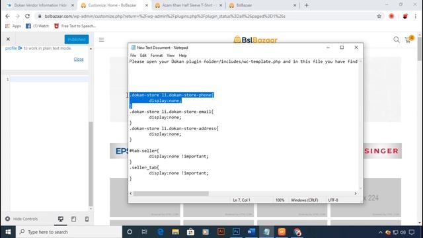Screen dimensions: 423x238
Task: Close the WordPress Customizer panel
Action: [x=8, y=39]
